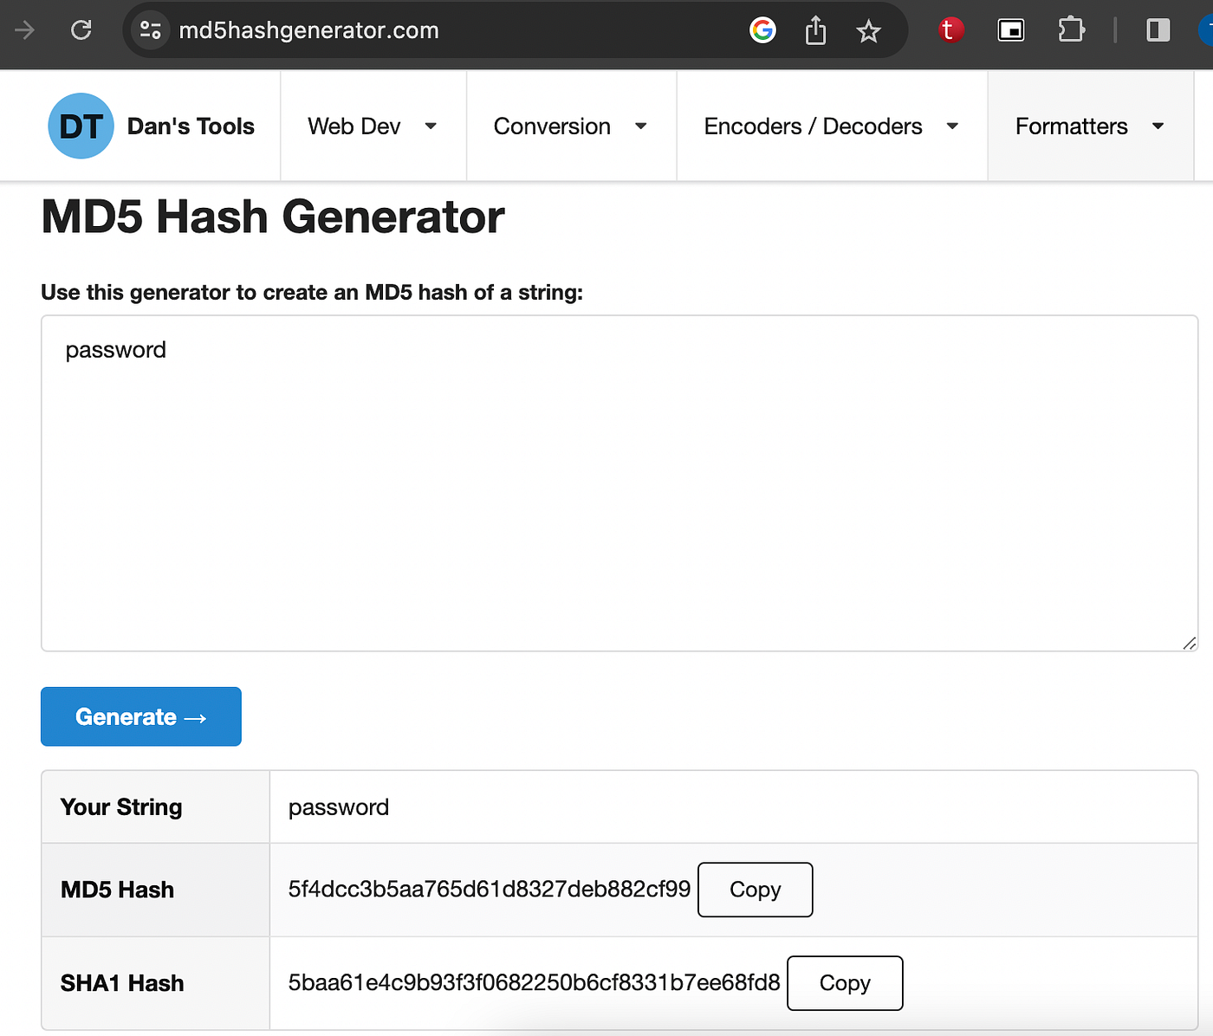Open the red 't' extension icon
This screenshot has width=1213, height=1036.
(x=950, y=30)
